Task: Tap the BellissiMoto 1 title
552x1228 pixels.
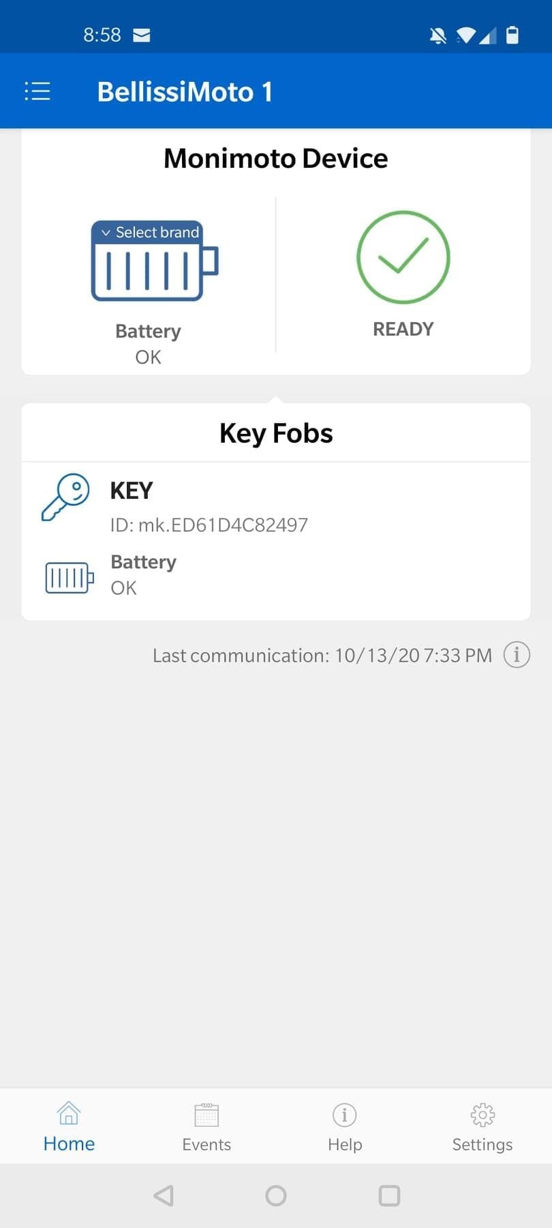Action: pyautogui.click(x=185, y=91)
